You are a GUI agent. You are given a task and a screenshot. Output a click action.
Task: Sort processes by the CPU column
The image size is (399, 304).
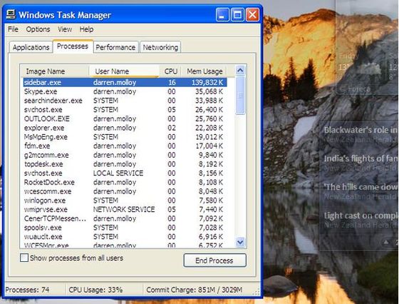pyautogui.click(x=170, y=71)
